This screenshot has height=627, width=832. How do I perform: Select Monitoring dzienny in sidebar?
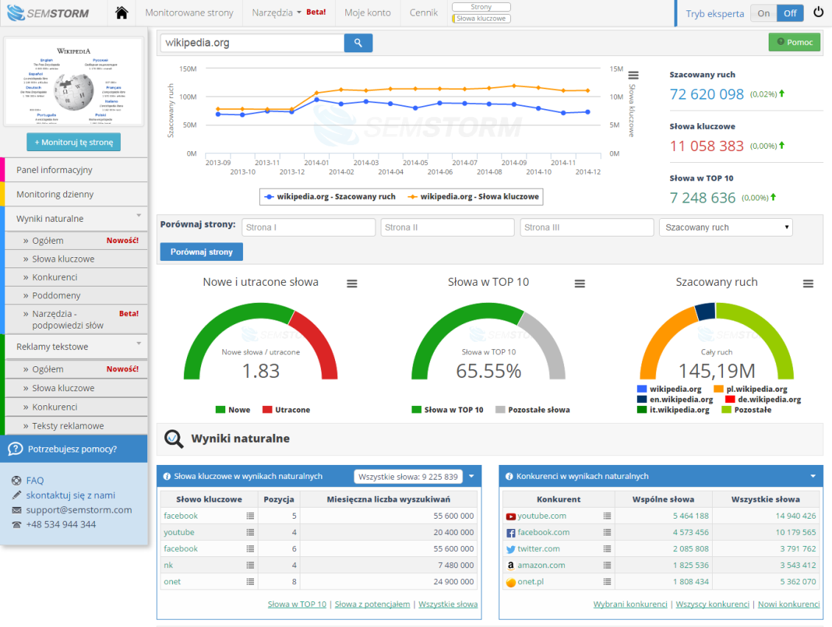76,195
